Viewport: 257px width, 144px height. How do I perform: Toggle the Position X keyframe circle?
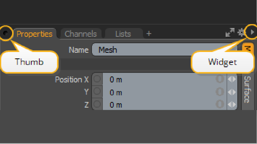click(x=97, y=79)
